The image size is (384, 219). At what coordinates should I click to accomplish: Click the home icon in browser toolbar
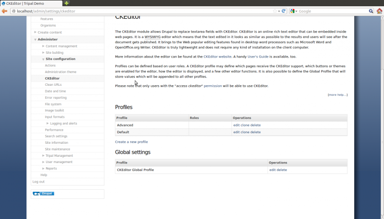pyautogui.click(x=379, y=11)
